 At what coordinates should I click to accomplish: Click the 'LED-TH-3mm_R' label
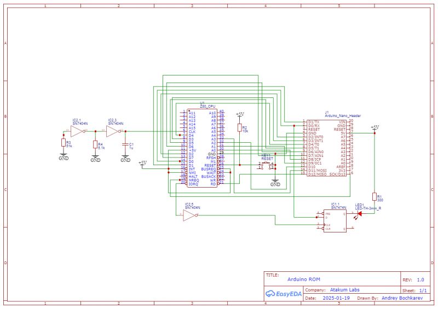click(368, 208)
